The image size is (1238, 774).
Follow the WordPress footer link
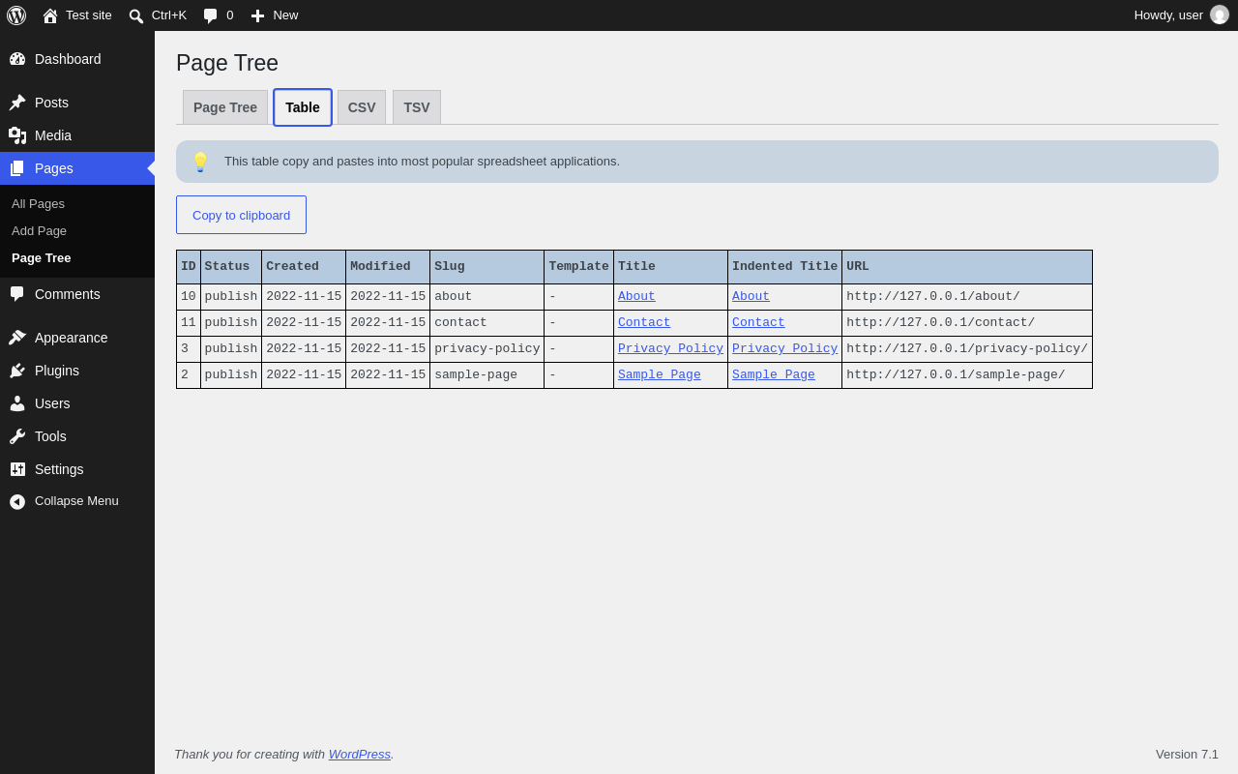[359, 754]
